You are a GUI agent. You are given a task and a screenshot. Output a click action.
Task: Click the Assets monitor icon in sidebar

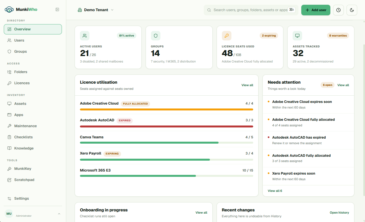pyautogui.click(x=9, y=103)
